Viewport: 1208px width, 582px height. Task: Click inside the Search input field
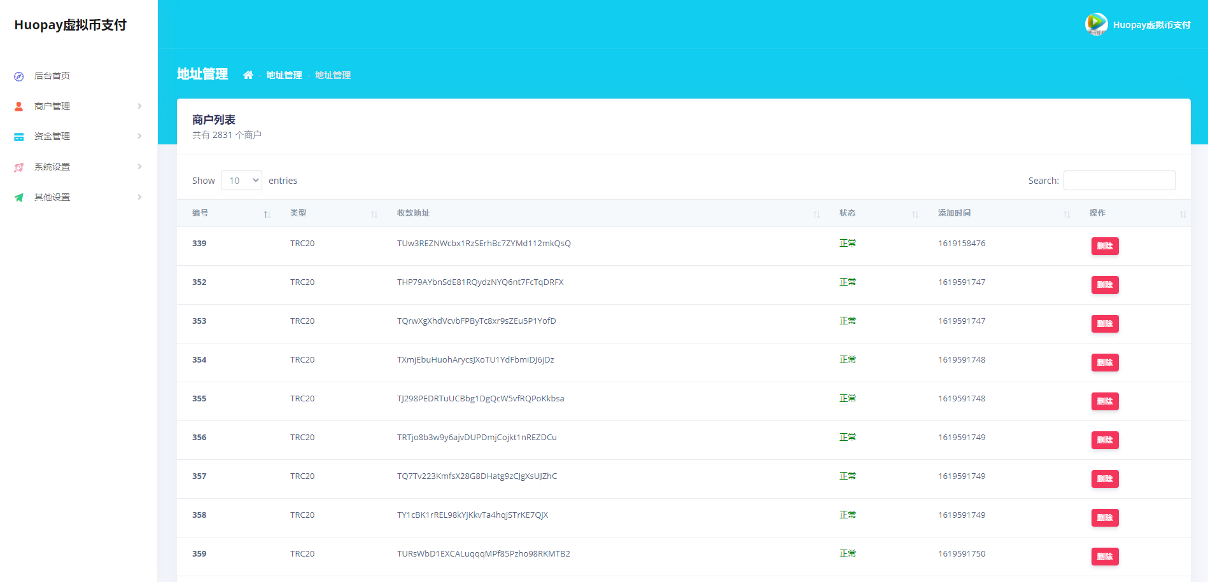[x=1119, y=180]
